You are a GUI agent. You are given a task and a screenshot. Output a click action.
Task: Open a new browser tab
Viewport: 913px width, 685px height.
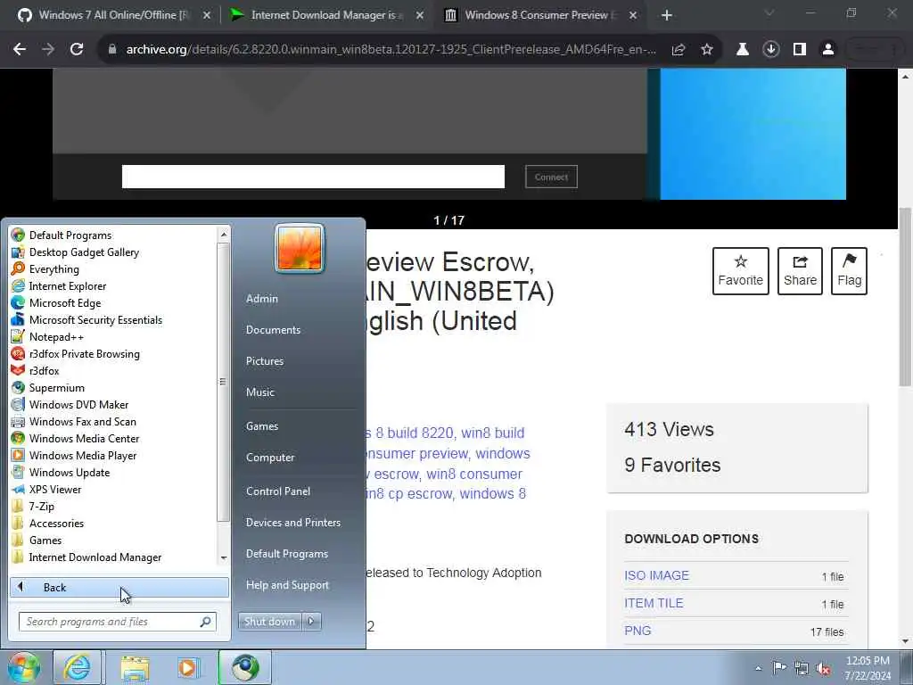coord(667,15)
